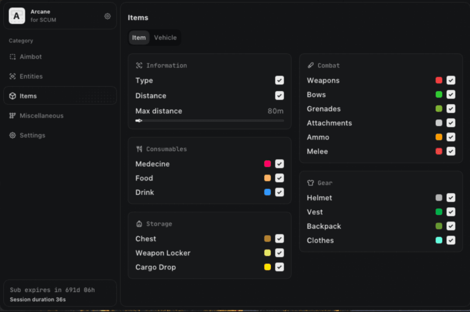Select the Item tab

(139, 38)
